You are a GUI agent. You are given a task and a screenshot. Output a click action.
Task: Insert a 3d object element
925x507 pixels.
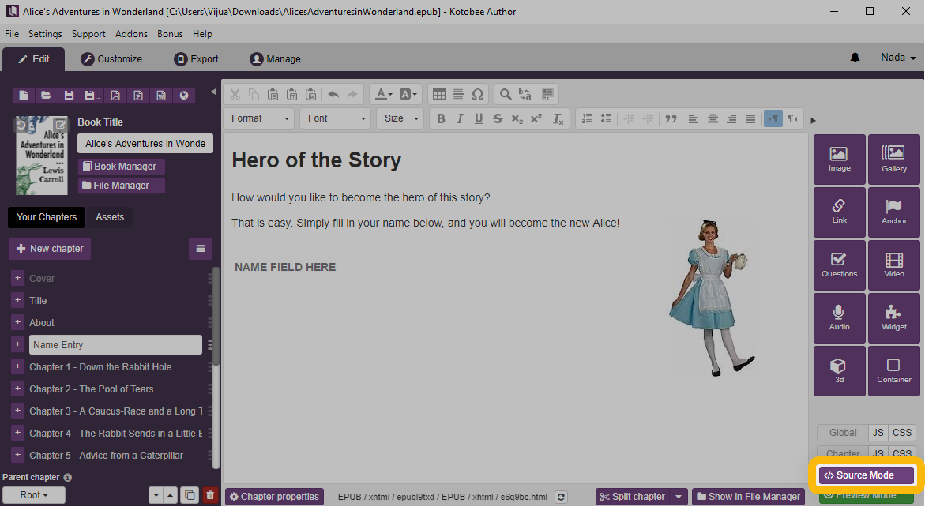839,370
